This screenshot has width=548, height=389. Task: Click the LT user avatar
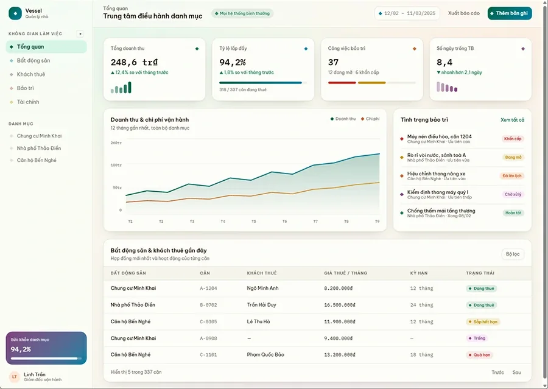click(15, 377)
